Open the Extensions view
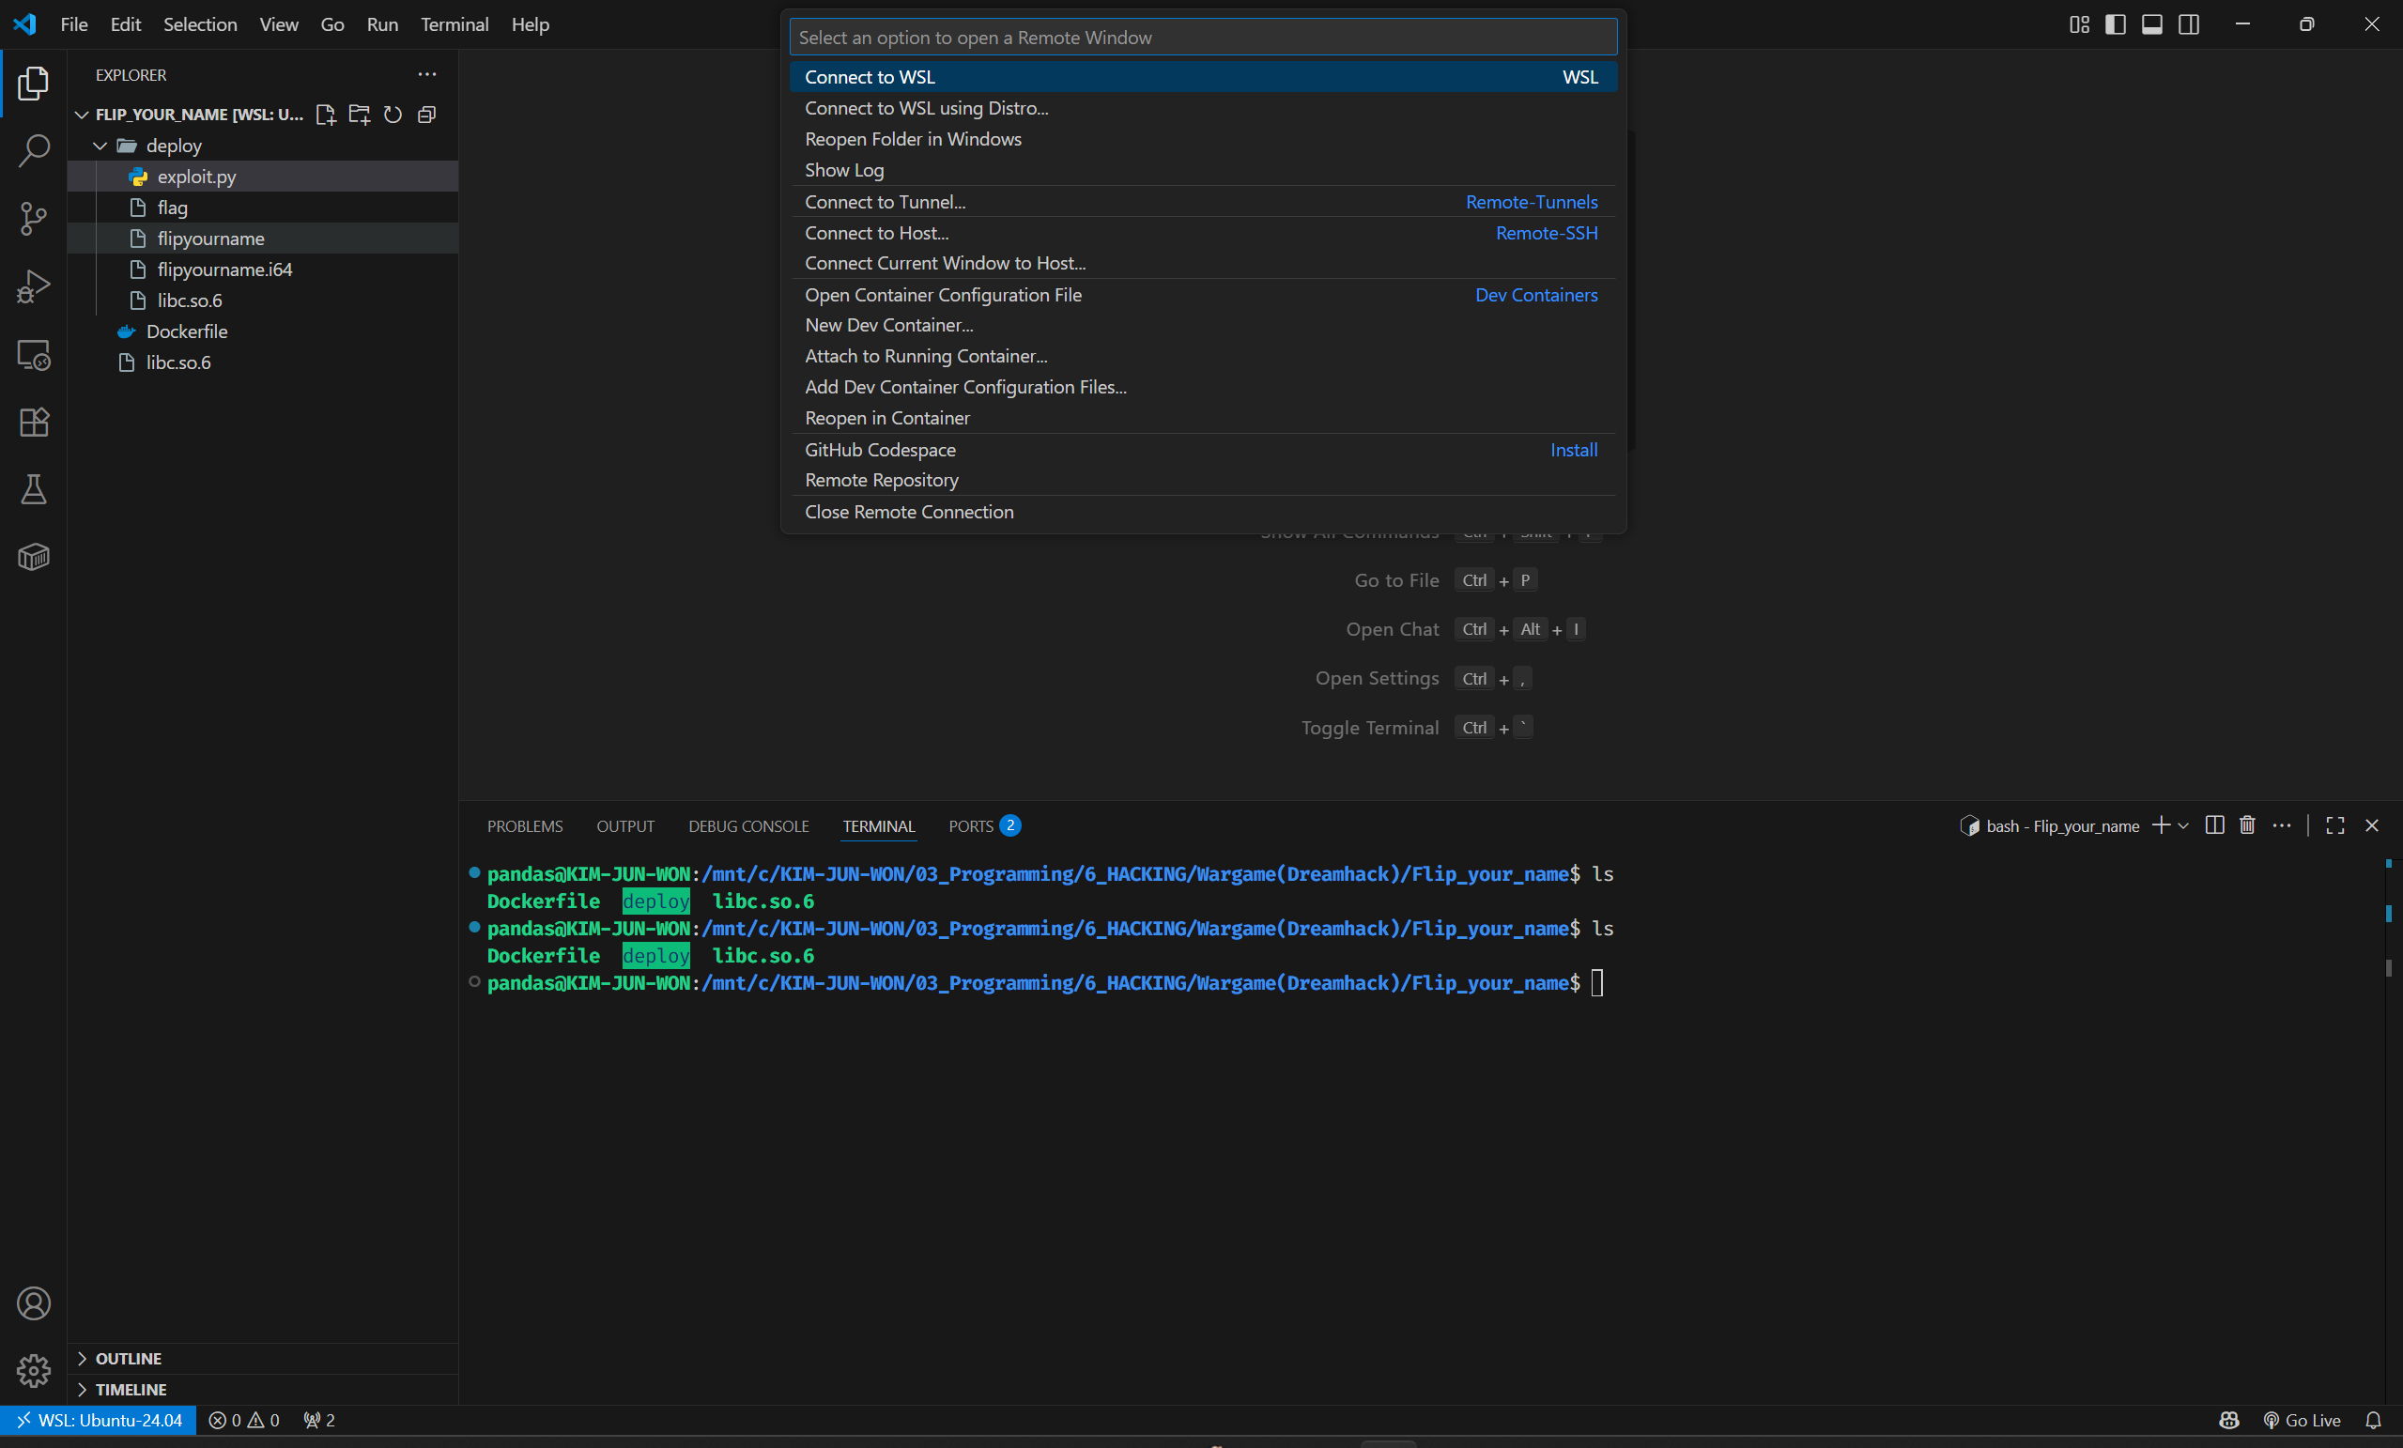 (33, 423)
